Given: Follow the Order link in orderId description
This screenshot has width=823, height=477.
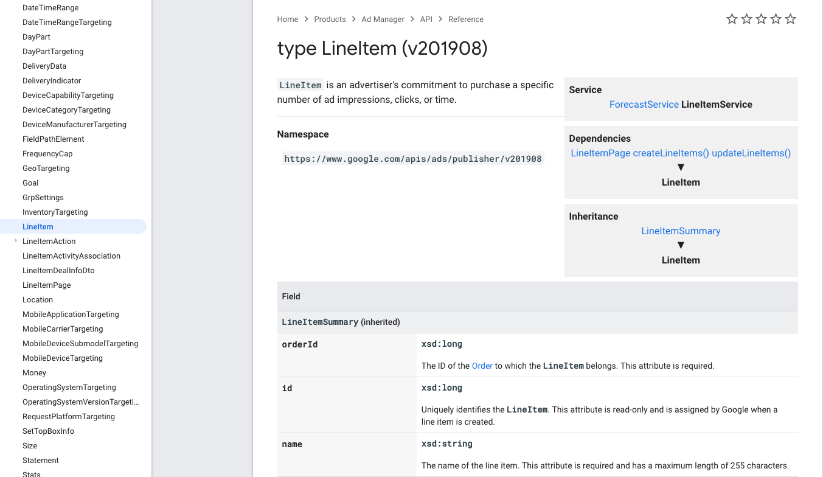Looking at the screenshot, I should [482, 366].
